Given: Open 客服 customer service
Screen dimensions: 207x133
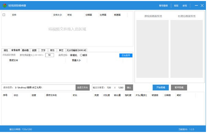Looking at the screenshot, I should coord(176,6).
